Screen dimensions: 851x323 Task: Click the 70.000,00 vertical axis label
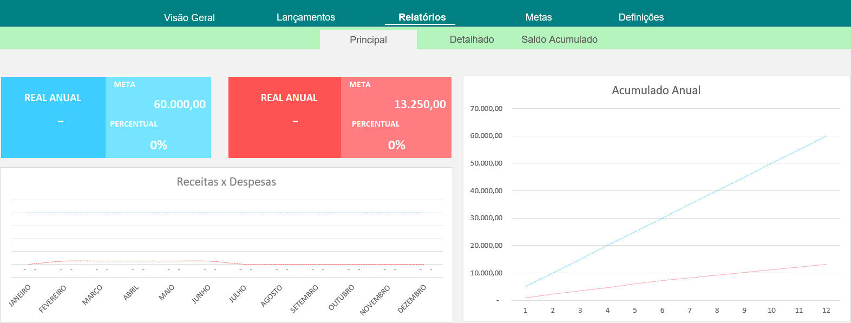486,109
